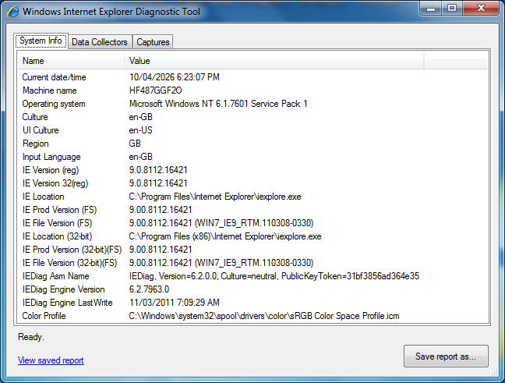Click the PublicKeyToken assembly value

tap(274, 276)
